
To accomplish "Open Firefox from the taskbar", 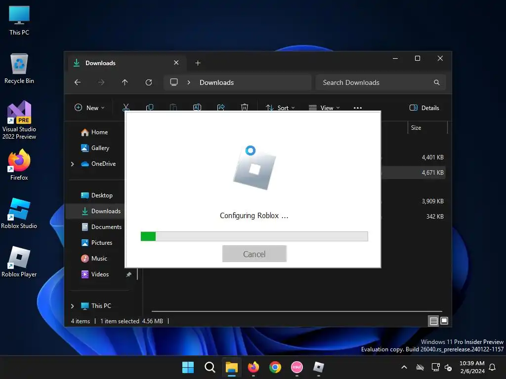I will (x=253, y=367).
